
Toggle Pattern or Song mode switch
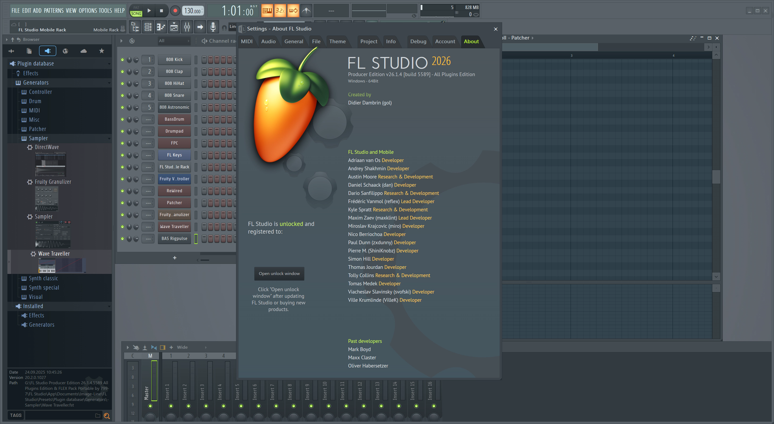136,11
